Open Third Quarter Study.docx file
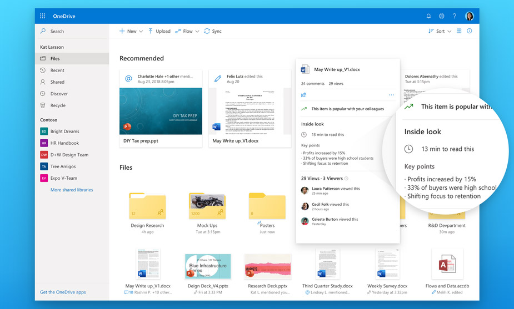The width and height of the screenshot is (514, 309). (x=327, y=272)
